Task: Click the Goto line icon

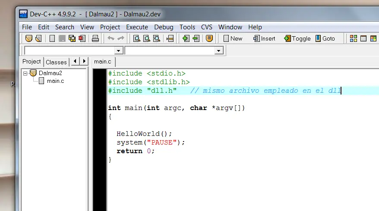Action: 170,38
